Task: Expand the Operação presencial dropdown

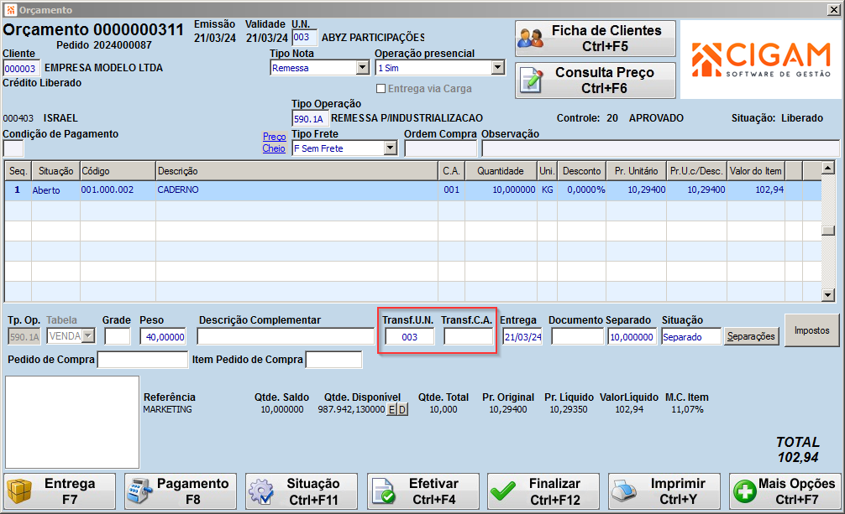Action: (x=498, y=68)
